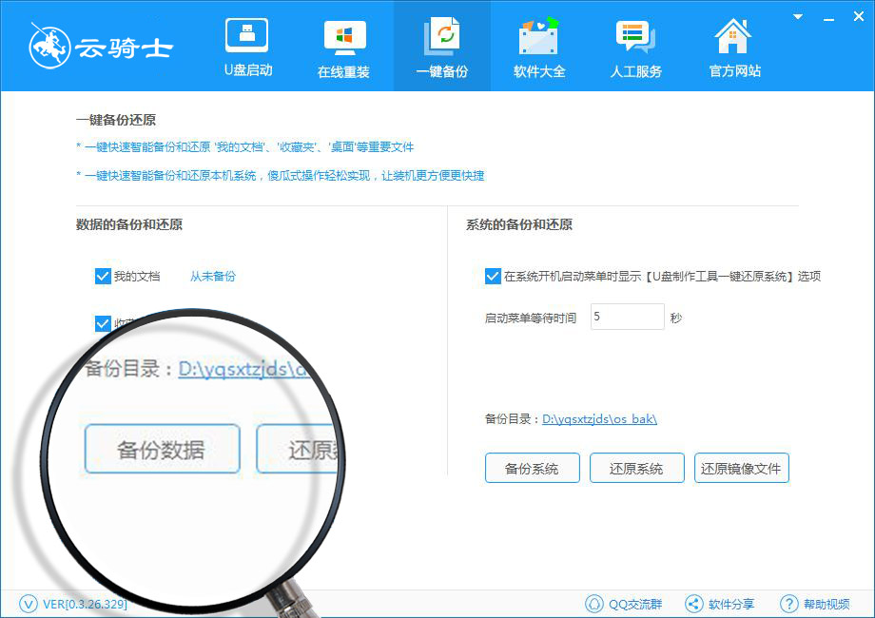
Task: Open the 人工服务 support chat icon
Action: pos(635,36)
